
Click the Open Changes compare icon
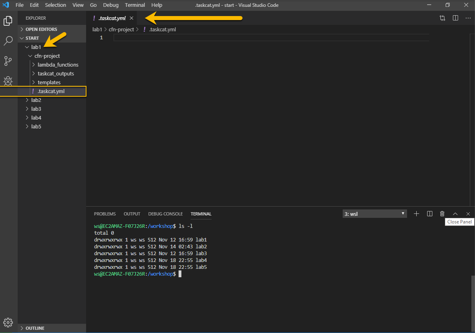coord(442,18)
